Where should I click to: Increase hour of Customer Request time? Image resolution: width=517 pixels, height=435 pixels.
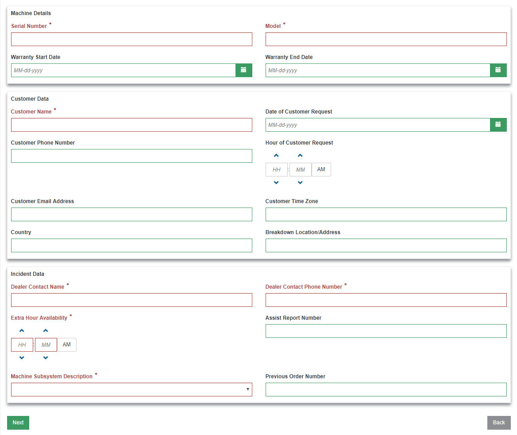point(276,155)
